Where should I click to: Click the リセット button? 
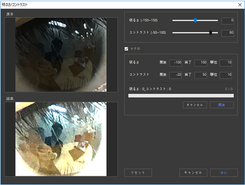pos(138,173)
